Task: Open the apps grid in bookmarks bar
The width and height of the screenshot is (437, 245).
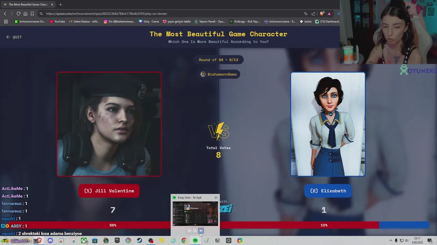Action: pos(6,21)
